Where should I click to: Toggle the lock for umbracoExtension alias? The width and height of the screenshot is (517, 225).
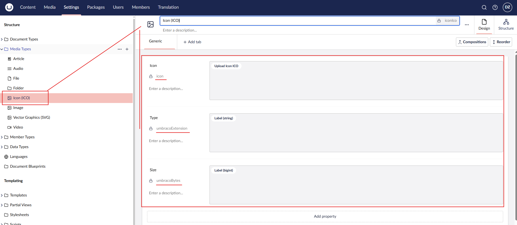tap(151, 129)
